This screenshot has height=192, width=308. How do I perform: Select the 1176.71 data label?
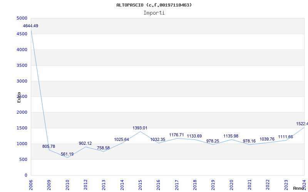pyautogui.click(x=176, y=135)
